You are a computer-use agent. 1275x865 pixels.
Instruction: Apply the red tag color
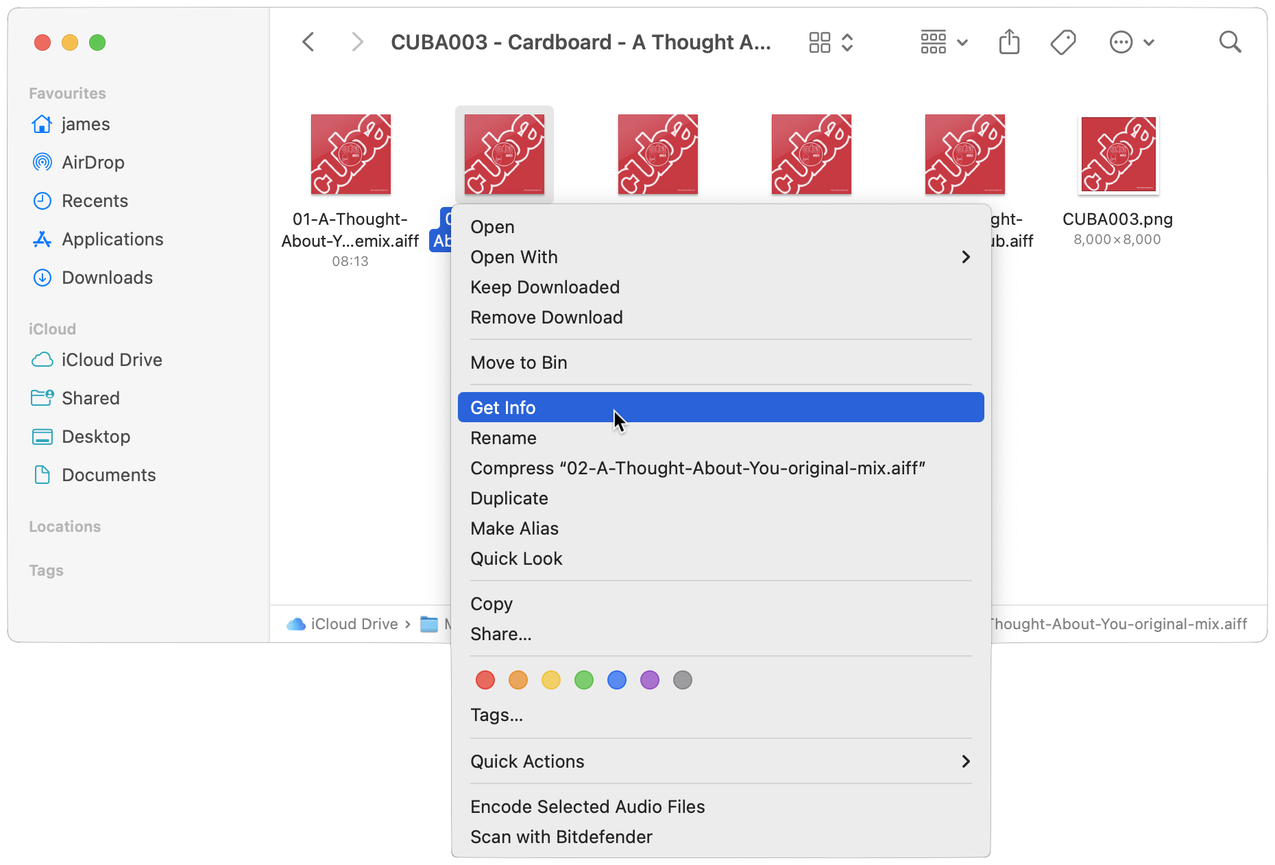(485, 680)
